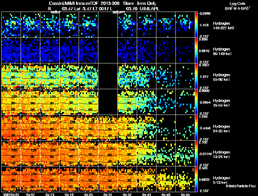Select the 55-90 keV image panel at 04:43
The image size is (258, 196).
click(x=146, y=76)
